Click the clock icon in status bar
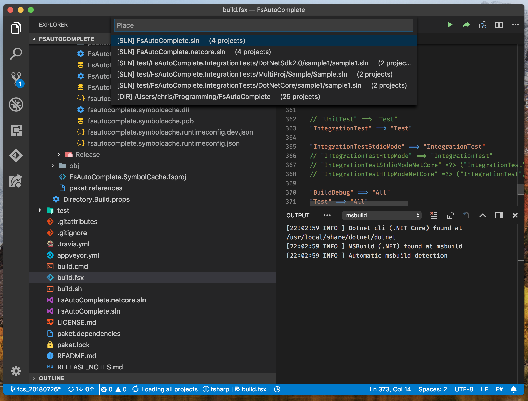The width and height of the screenshot is (528, 401). 277,389
